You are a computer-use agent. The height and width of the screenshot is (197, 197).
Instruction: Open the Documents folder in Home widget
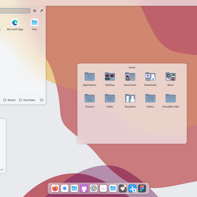130,79
